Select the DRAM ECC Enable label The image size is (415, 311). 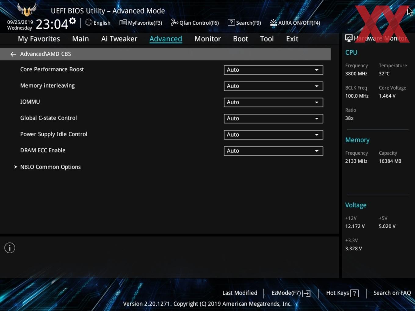(x=43, y=150)
